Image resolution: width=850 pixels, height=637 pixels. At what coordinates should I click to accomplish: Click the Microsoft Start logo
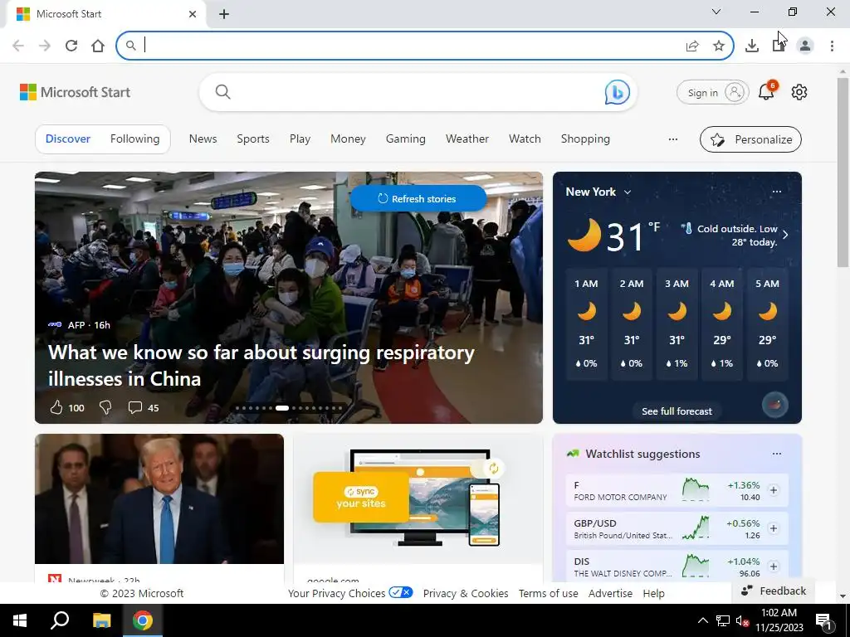pos(76,92)
